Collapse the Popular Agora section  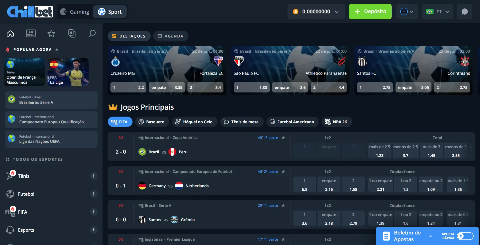(x=57, y=50)
